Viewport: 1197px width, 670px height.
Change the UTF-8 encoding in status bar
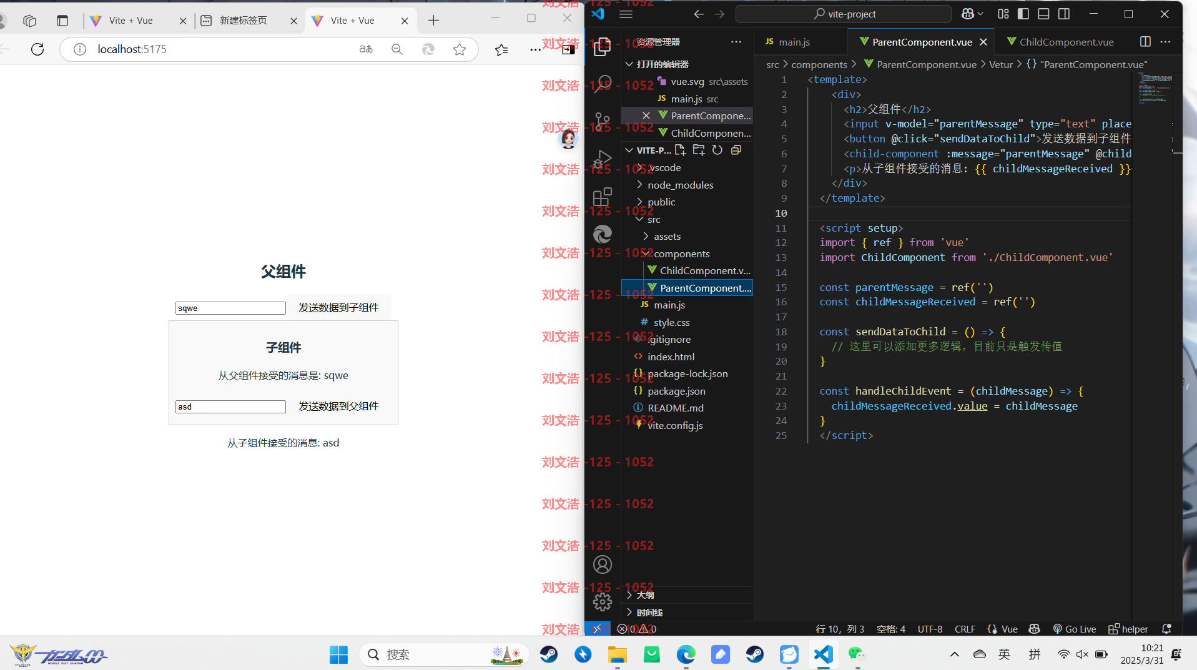pyautogui.click(x=930, y=629)
